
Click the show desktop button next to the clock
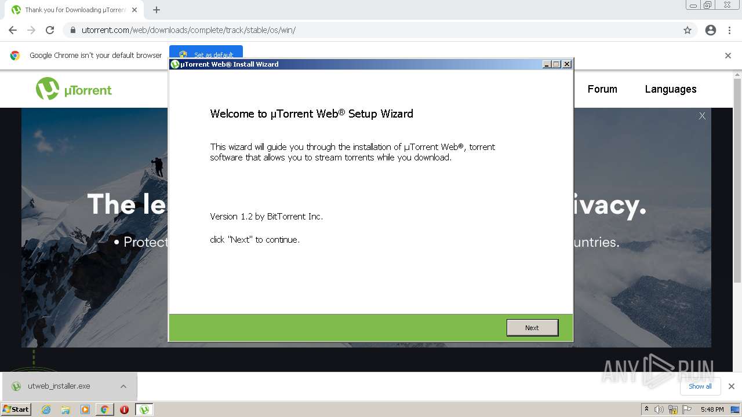[736, 409]
